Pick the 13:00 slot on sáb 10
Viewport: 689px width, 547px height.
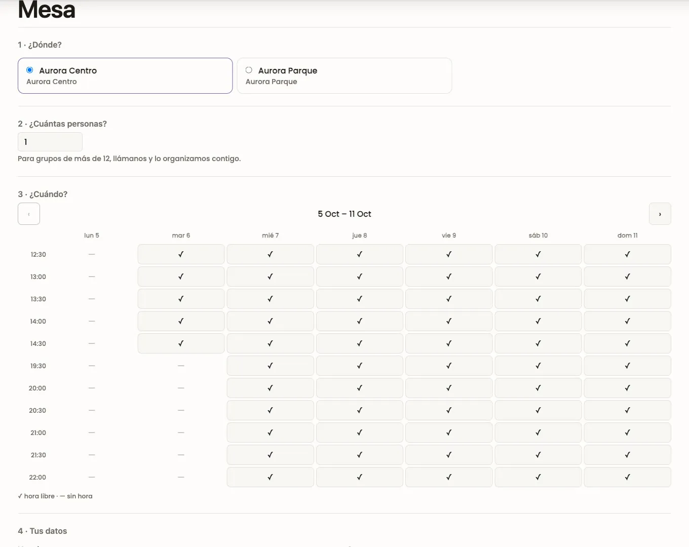click(x=538, y=277)
